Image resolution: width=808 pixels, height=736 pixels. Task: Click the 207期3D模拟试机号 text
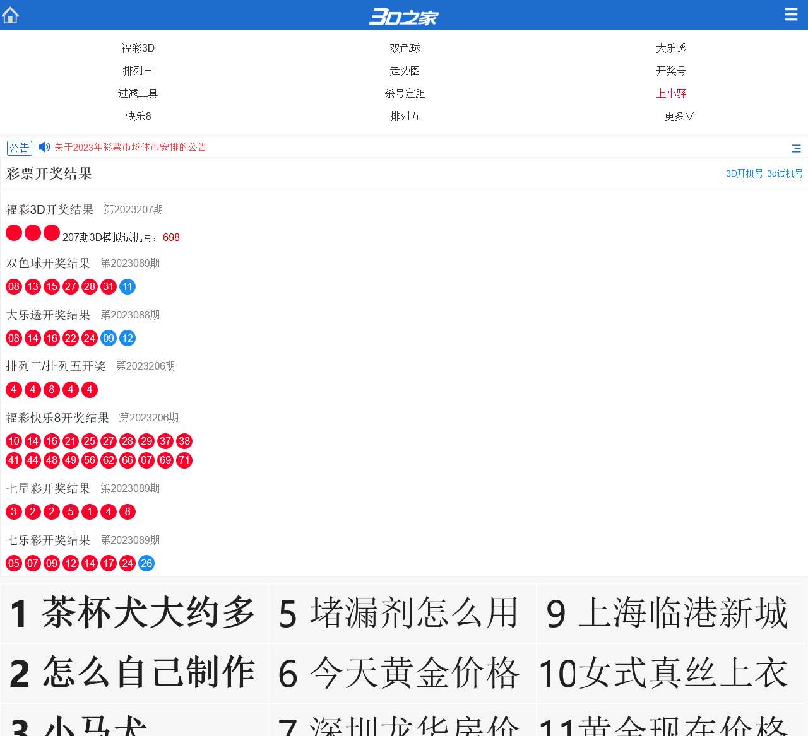tap(121, 237)
